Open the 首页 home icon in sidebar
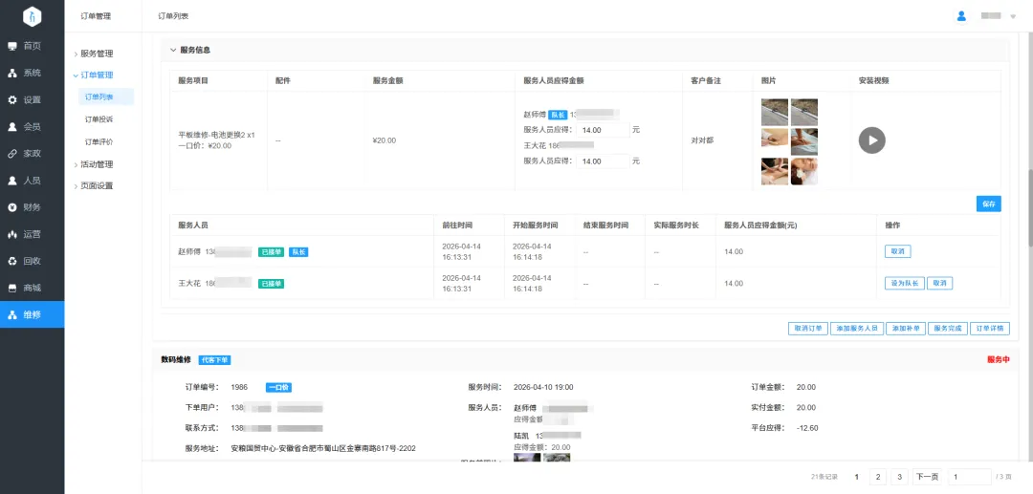 click(12, 46)
